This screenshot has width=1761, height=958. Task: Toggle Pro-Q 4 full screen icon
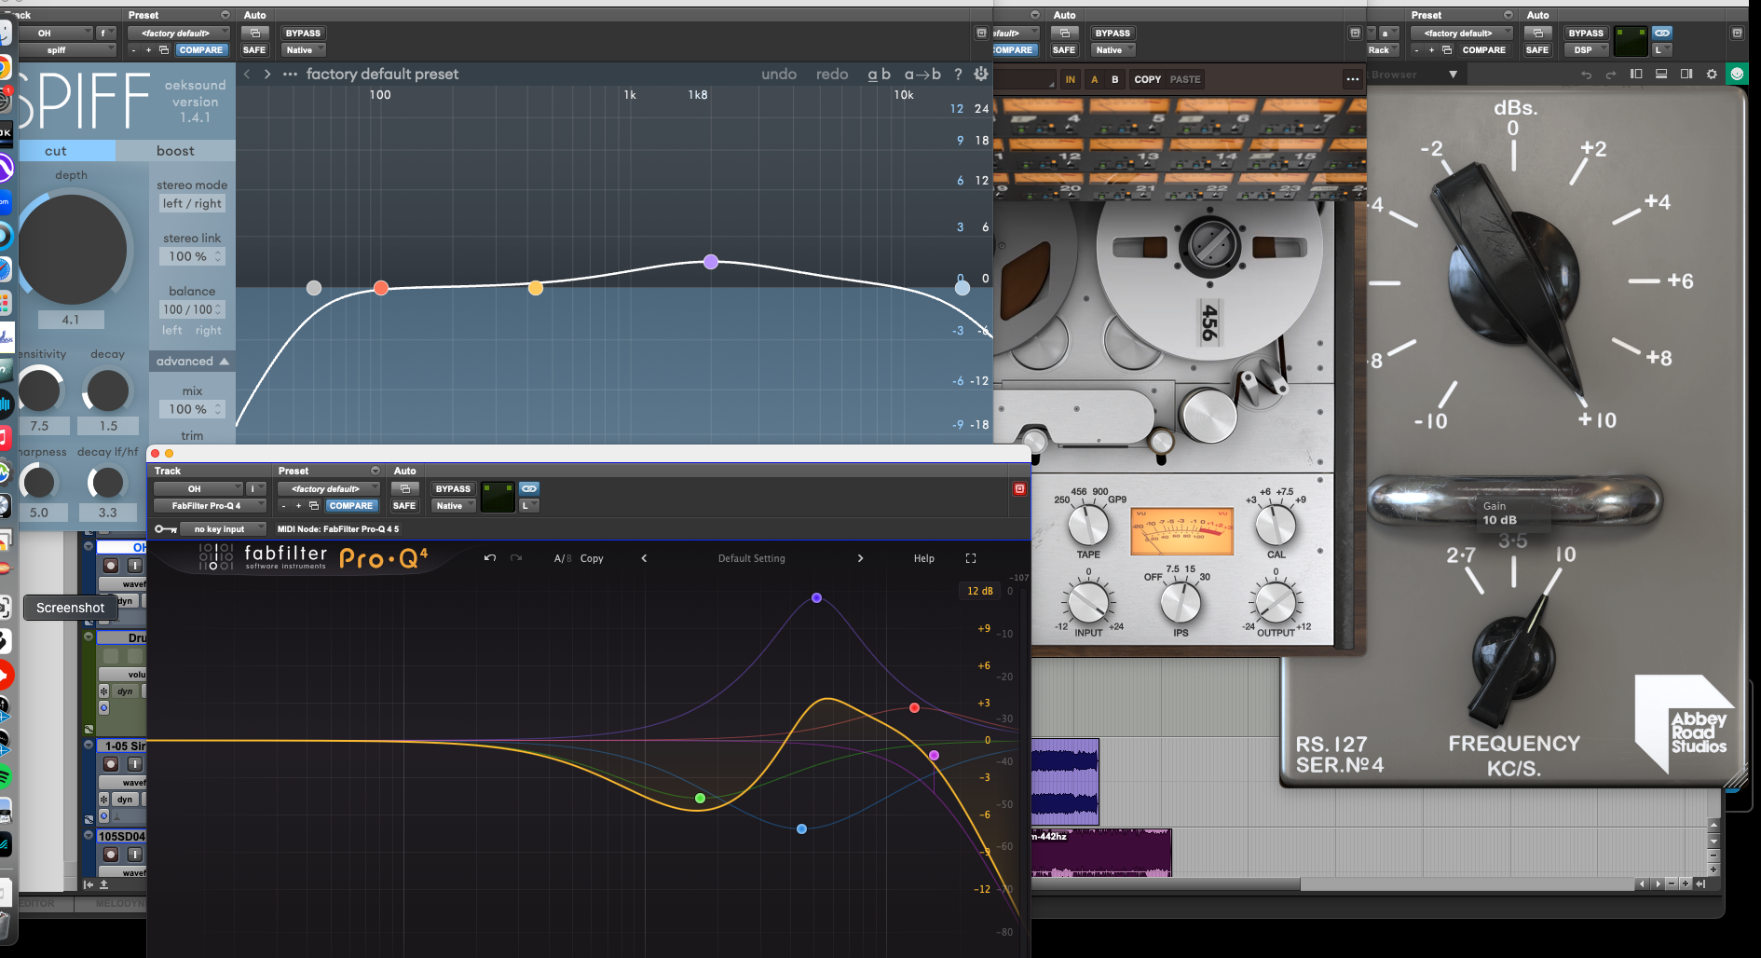pos(971,558)
